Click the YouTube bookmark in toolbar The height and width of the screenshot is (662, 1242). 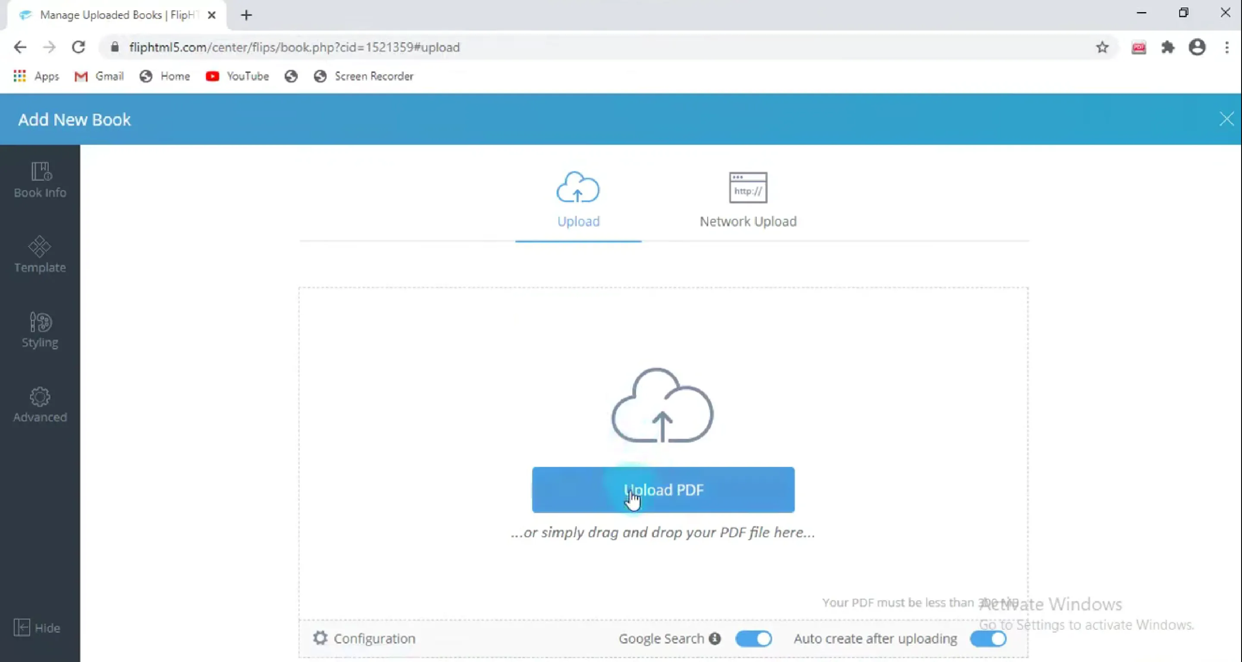coord(237,75)
